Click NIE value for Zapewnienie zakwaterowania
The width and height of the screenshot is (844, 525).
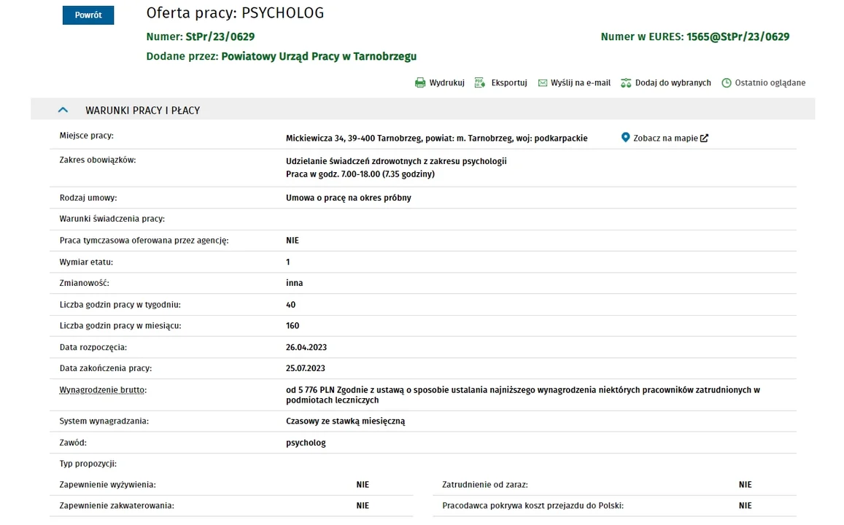coord(363,505)
